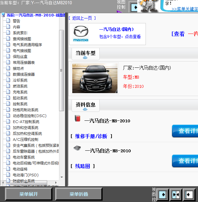Open the 充电系统 tree item
198x202 pixels.
coord(20,92)
